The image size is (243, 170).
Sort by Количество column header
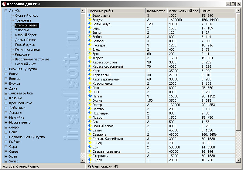(x=156, y=11)
